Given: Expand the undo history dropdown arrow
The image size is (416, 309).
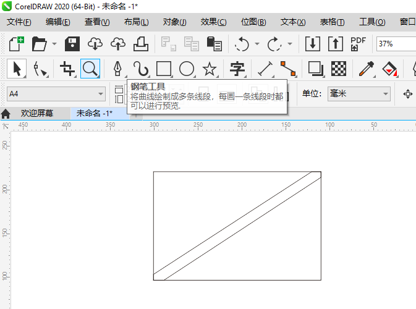Looking at the screenshot, I should 257,44.
